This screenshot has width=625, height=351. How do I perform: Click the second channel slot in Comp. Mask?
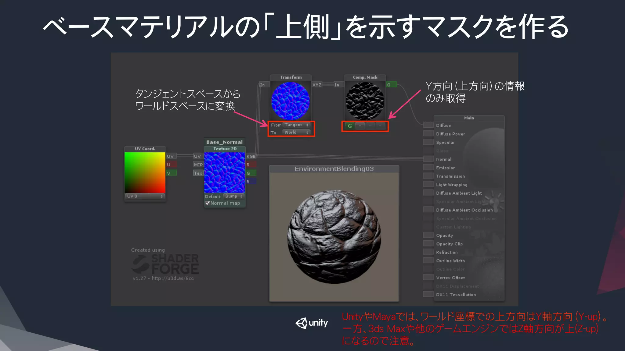tap(360, 126)
